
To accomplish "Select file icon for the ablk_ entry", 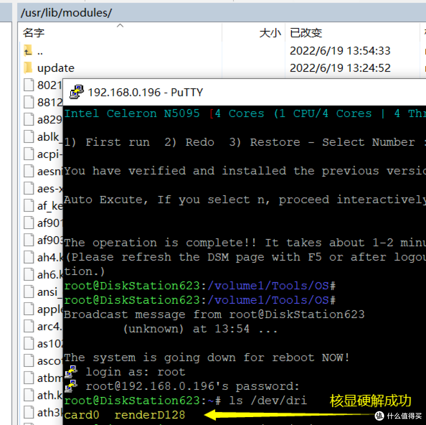I will point(28,136).
